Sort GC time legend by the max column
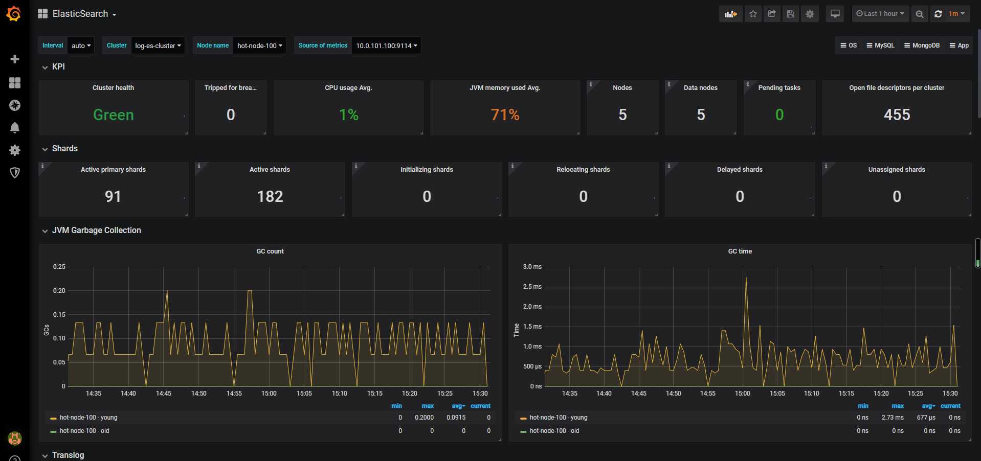Viewport: 981px width, 461px height. pyautogui.click(x=898, y=406)
